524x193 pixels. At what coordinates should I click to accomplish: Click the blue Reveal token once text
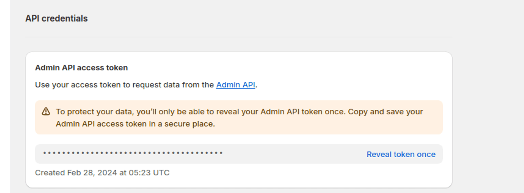pos(401,154)
